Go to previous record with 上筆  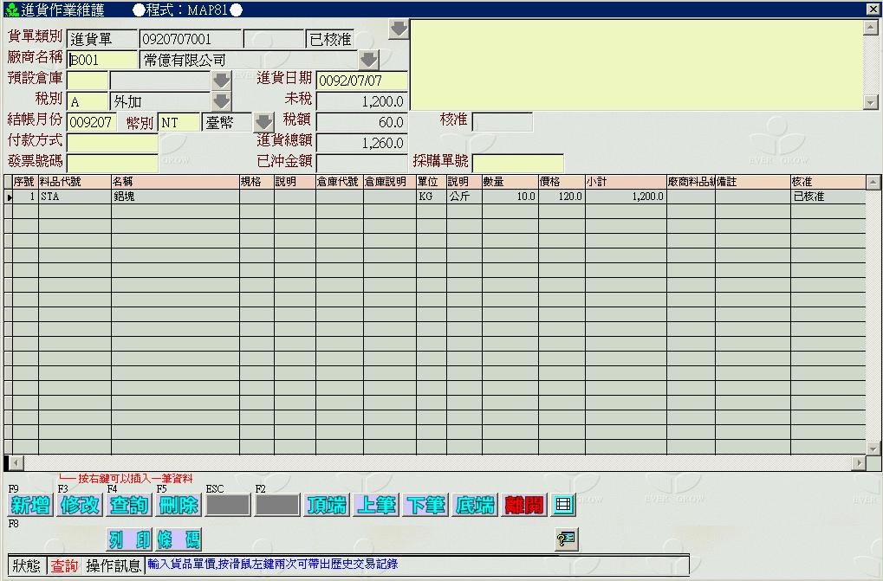[376, 506]
